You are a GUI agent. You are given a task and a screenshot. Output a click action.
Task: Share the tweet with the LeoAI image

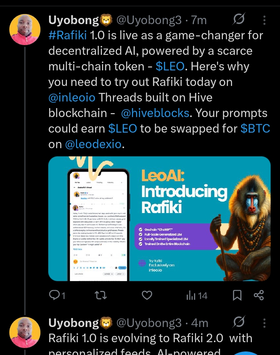(x=259, y=296)
